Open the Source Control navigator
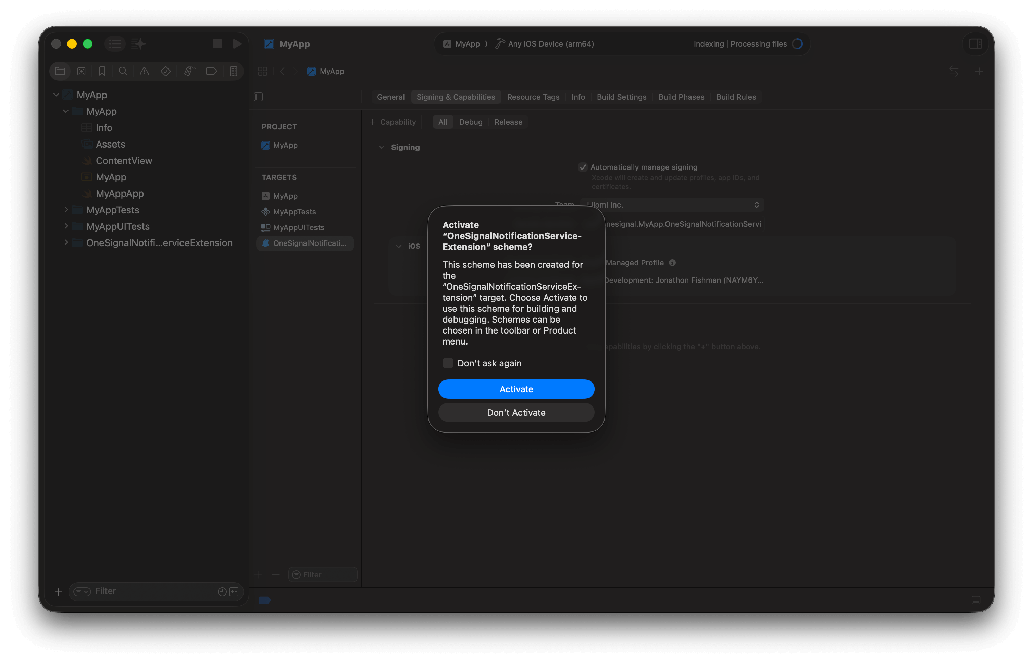The width and height of the screenshot is (1033, 663). (x=82, y=71)
